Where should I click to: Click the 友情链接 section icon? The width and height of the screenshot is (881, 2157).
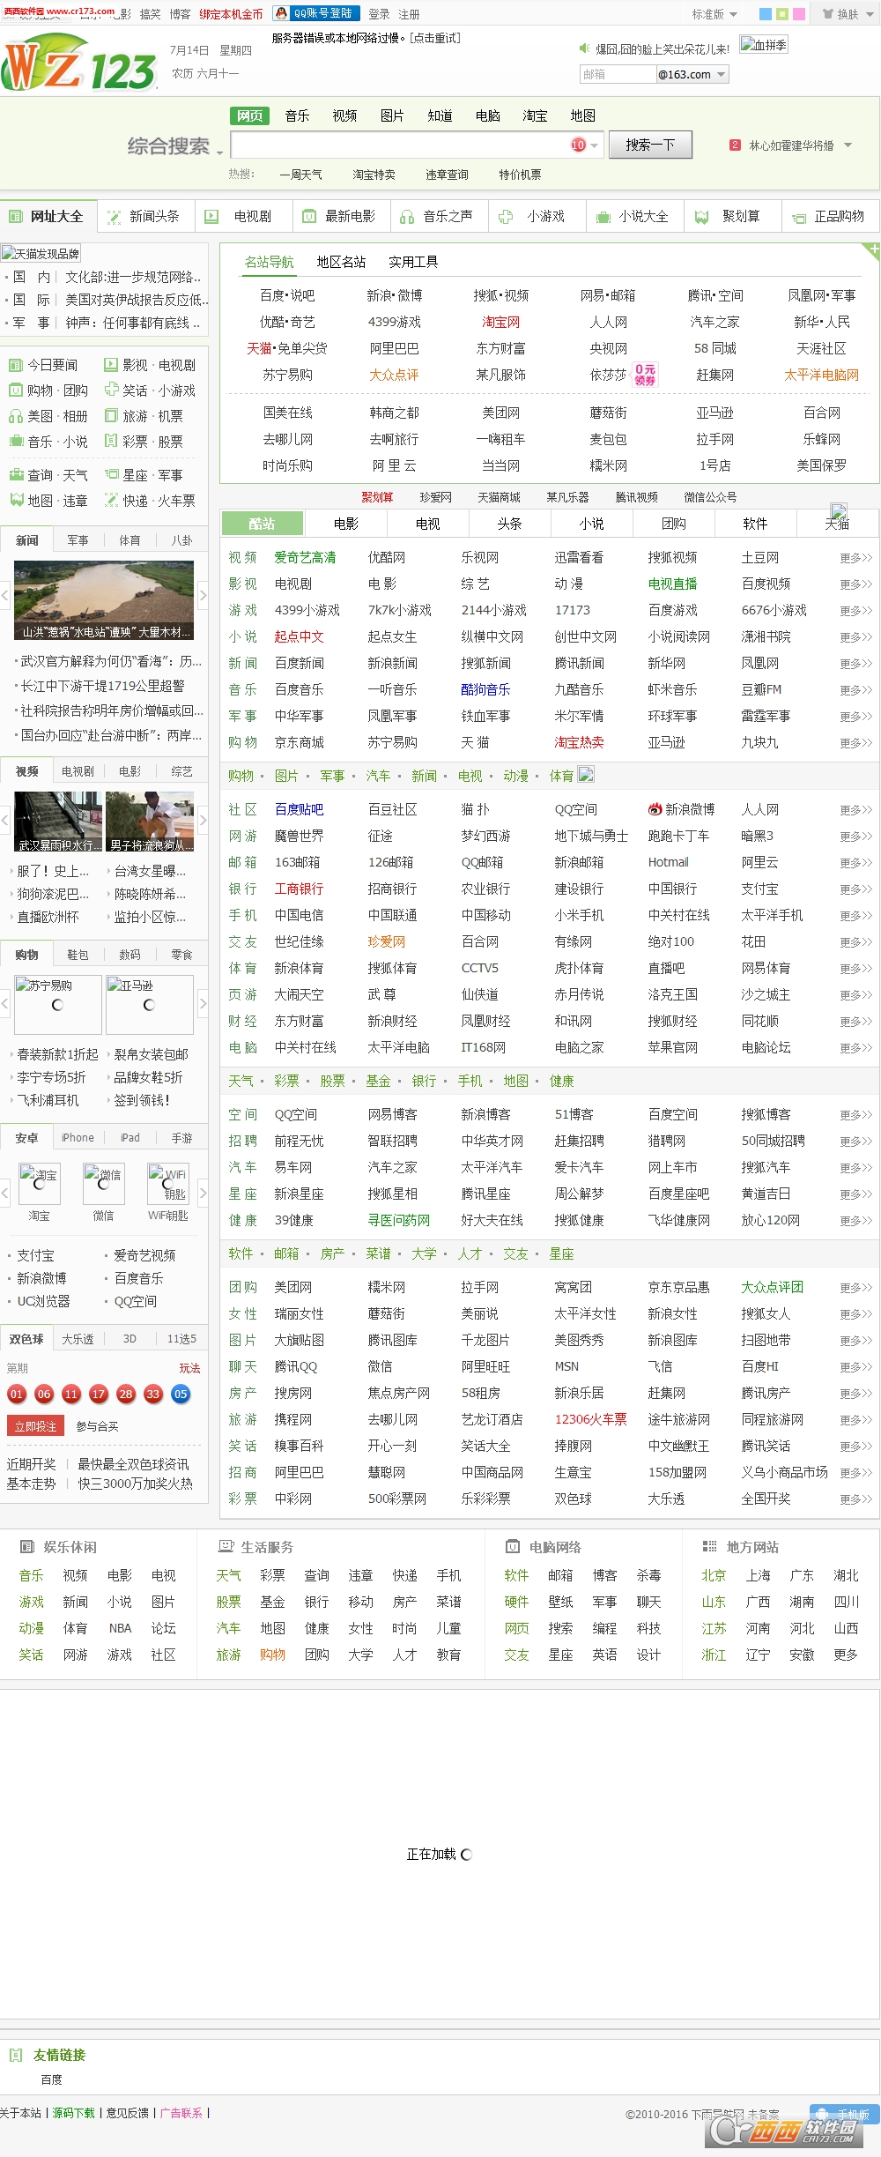15,2055
